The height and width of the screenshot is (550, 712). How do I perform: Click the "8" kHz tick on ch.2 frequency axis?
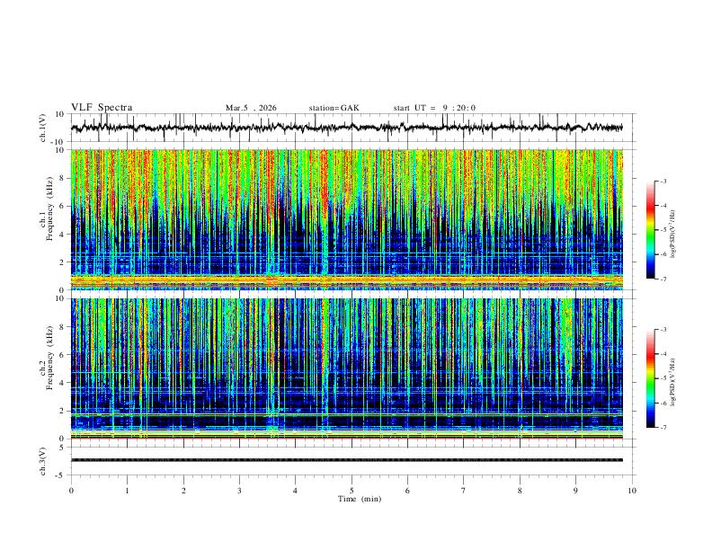[x=62, y=327]
